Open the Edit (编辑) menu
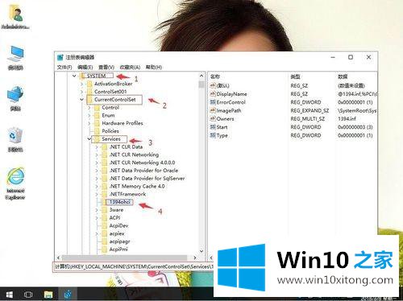Screen dimensions: 403x301 [85, 67]
